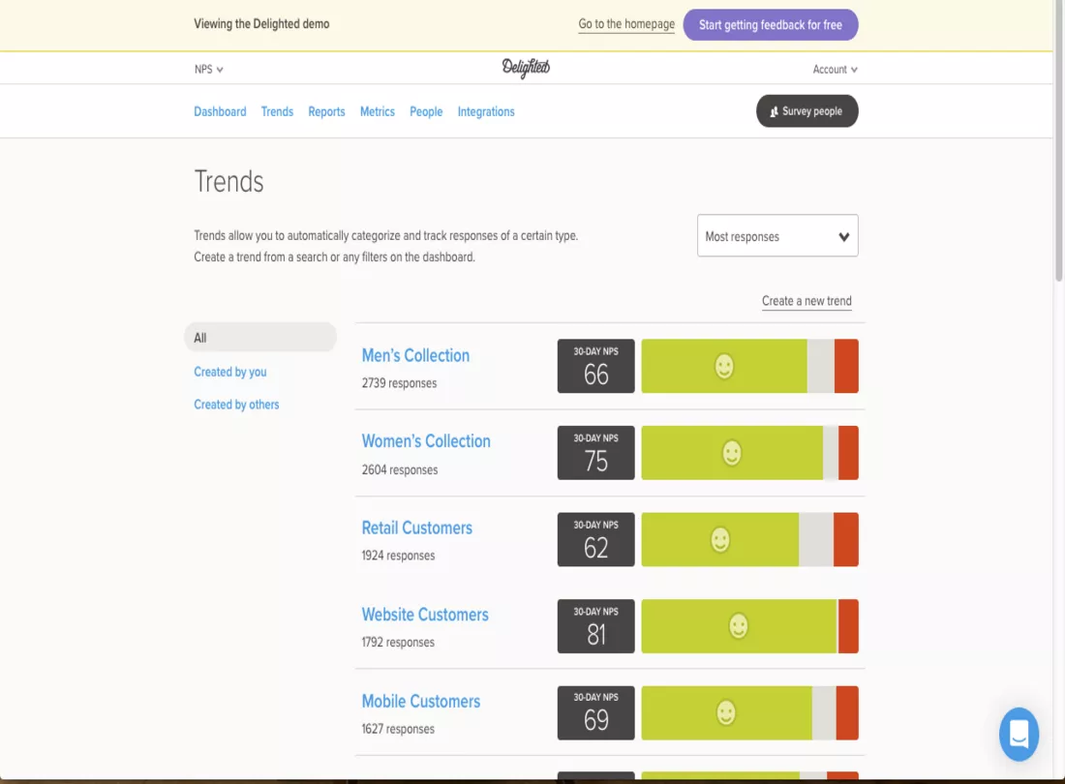
Task: Click the "1792 responses" text
Action: (x=398, y=642)
